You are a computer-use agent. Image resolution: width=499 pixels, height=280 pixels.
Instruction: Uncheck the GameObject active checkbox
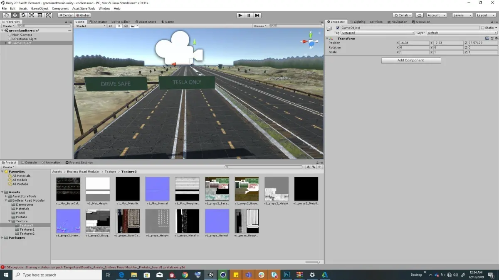(x=338, y=28)
